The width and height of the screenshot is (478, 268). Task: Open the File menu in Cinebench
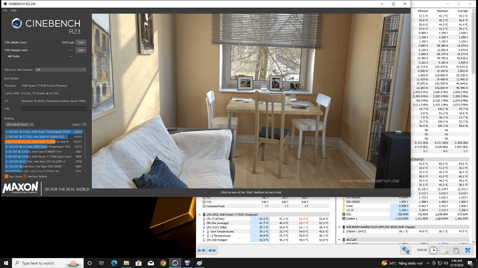pyautogui.click(x=5, y=10)
